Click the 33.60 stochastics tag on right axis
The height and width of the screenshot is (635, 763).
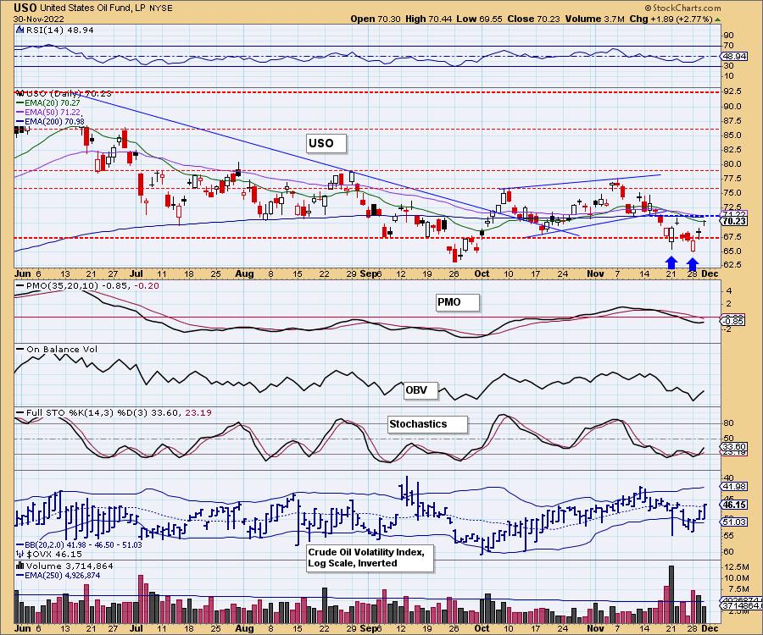(734, 446)
